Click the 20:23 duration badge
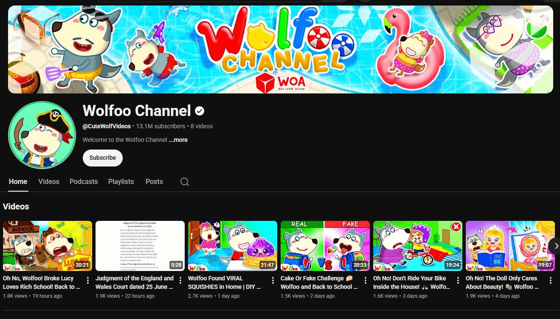Viewport: 560px width, 319px height. pyautogui.click(x=360, y=265)
